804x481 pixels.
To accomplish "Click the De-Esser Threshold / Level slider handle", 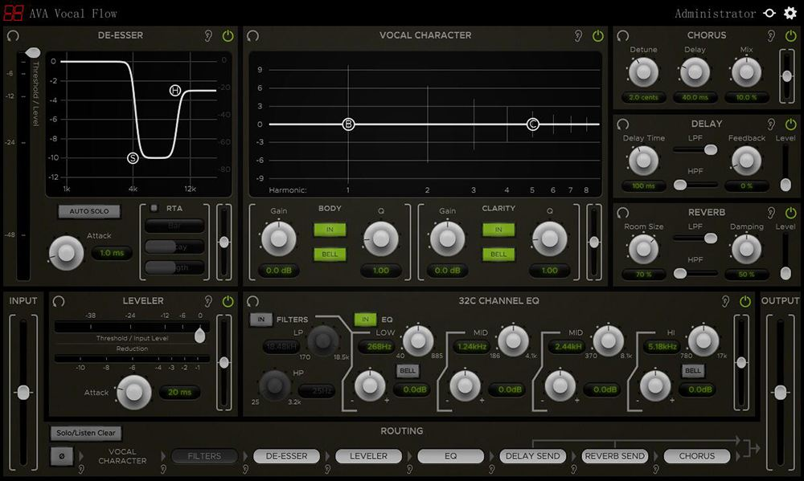I will 32,53.
